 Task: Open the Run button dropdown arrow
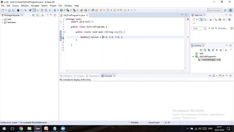(64, 10)
